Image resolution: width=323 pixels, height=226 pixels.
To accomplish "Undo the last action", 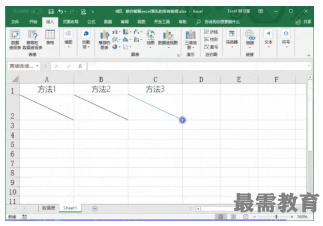I will pyautogui.click(x=61, y=12).
